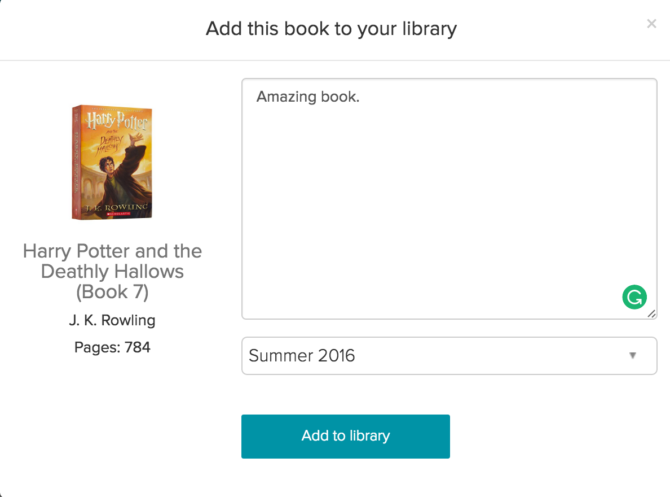Viewport: 670px width, 497px height.
Task: Open the Grammarly icon in the review box
Action: [x=634, y=297]
